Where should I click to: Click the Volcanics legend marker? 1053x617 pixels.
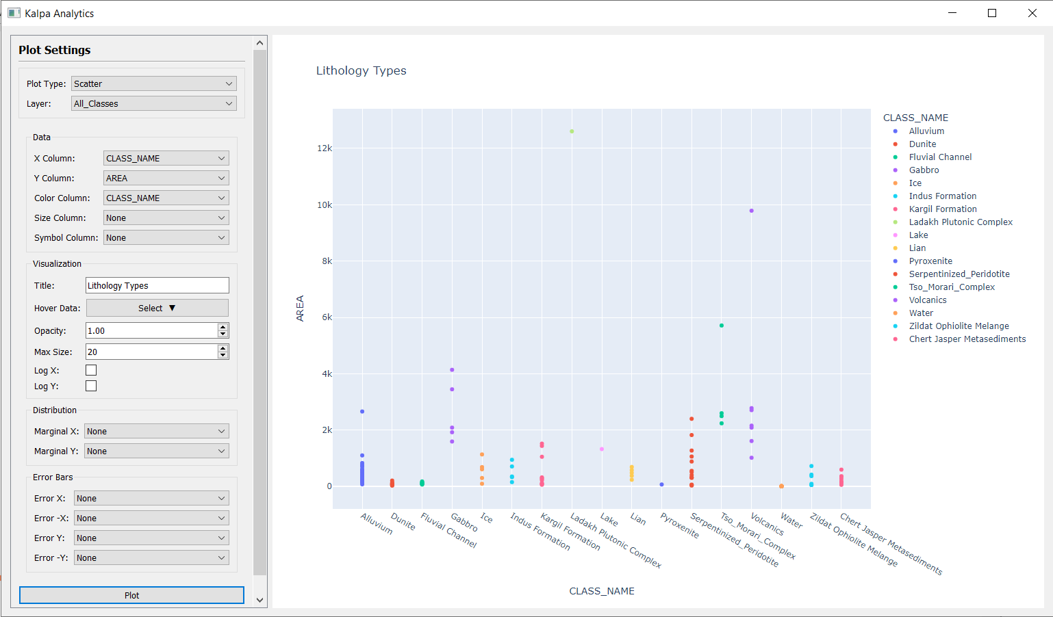[x=896, y=300]
